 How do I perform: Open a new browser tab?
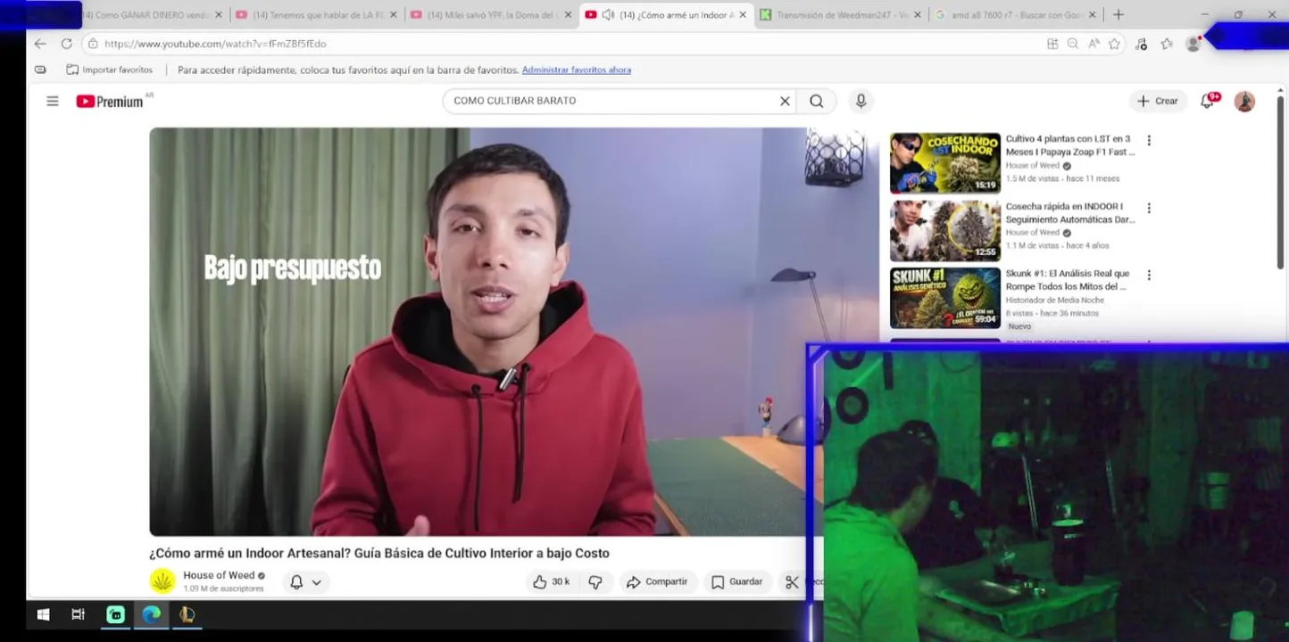point(1119,15)
